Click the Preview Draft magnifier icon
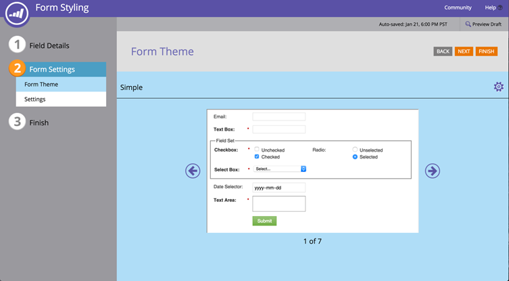This screenshot has height=281, width=509. (x=468, y=24)
